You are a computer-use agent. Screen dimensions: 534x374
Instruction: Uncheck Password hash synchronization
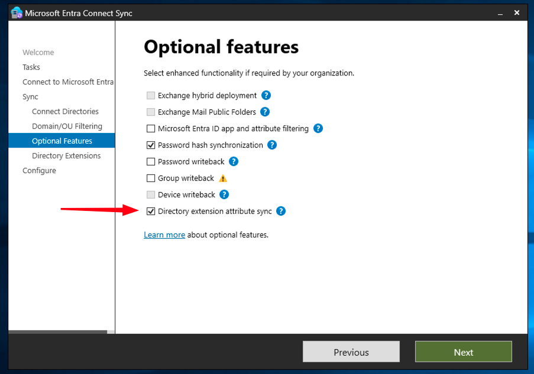point(151,145)
